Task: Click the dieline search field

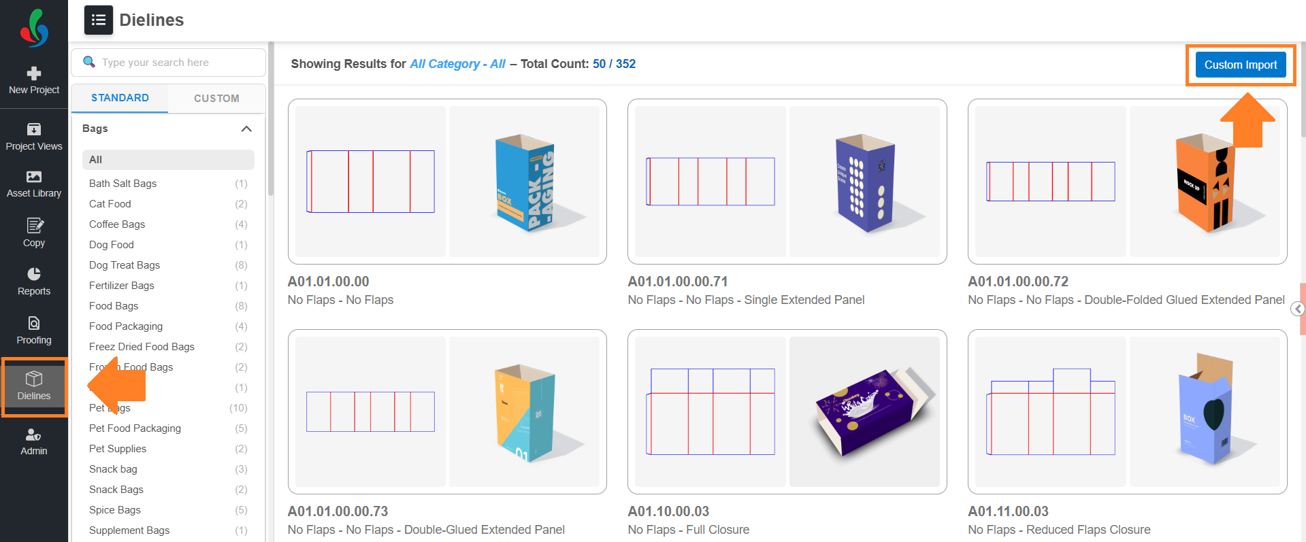Action: 168,63
